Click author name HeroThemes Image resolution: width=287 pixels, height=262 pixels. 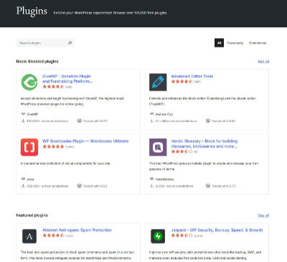point(164,179)
